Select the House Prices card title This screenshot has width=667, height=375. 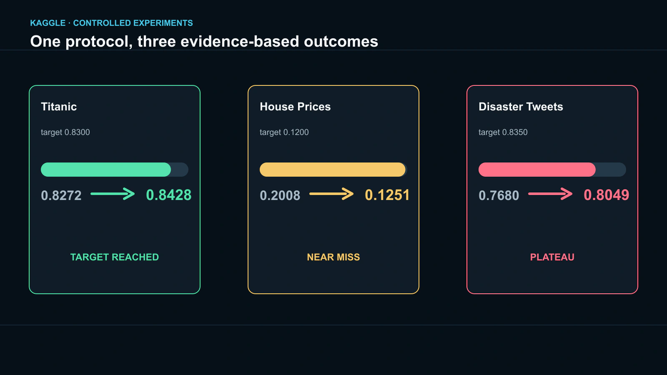[295, 107]
